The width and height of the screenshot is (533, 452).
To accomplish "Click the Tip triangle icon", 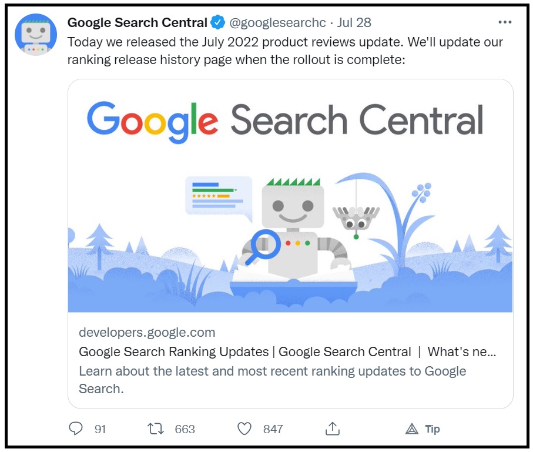I will pyautogui.click(x=412, y=429).
